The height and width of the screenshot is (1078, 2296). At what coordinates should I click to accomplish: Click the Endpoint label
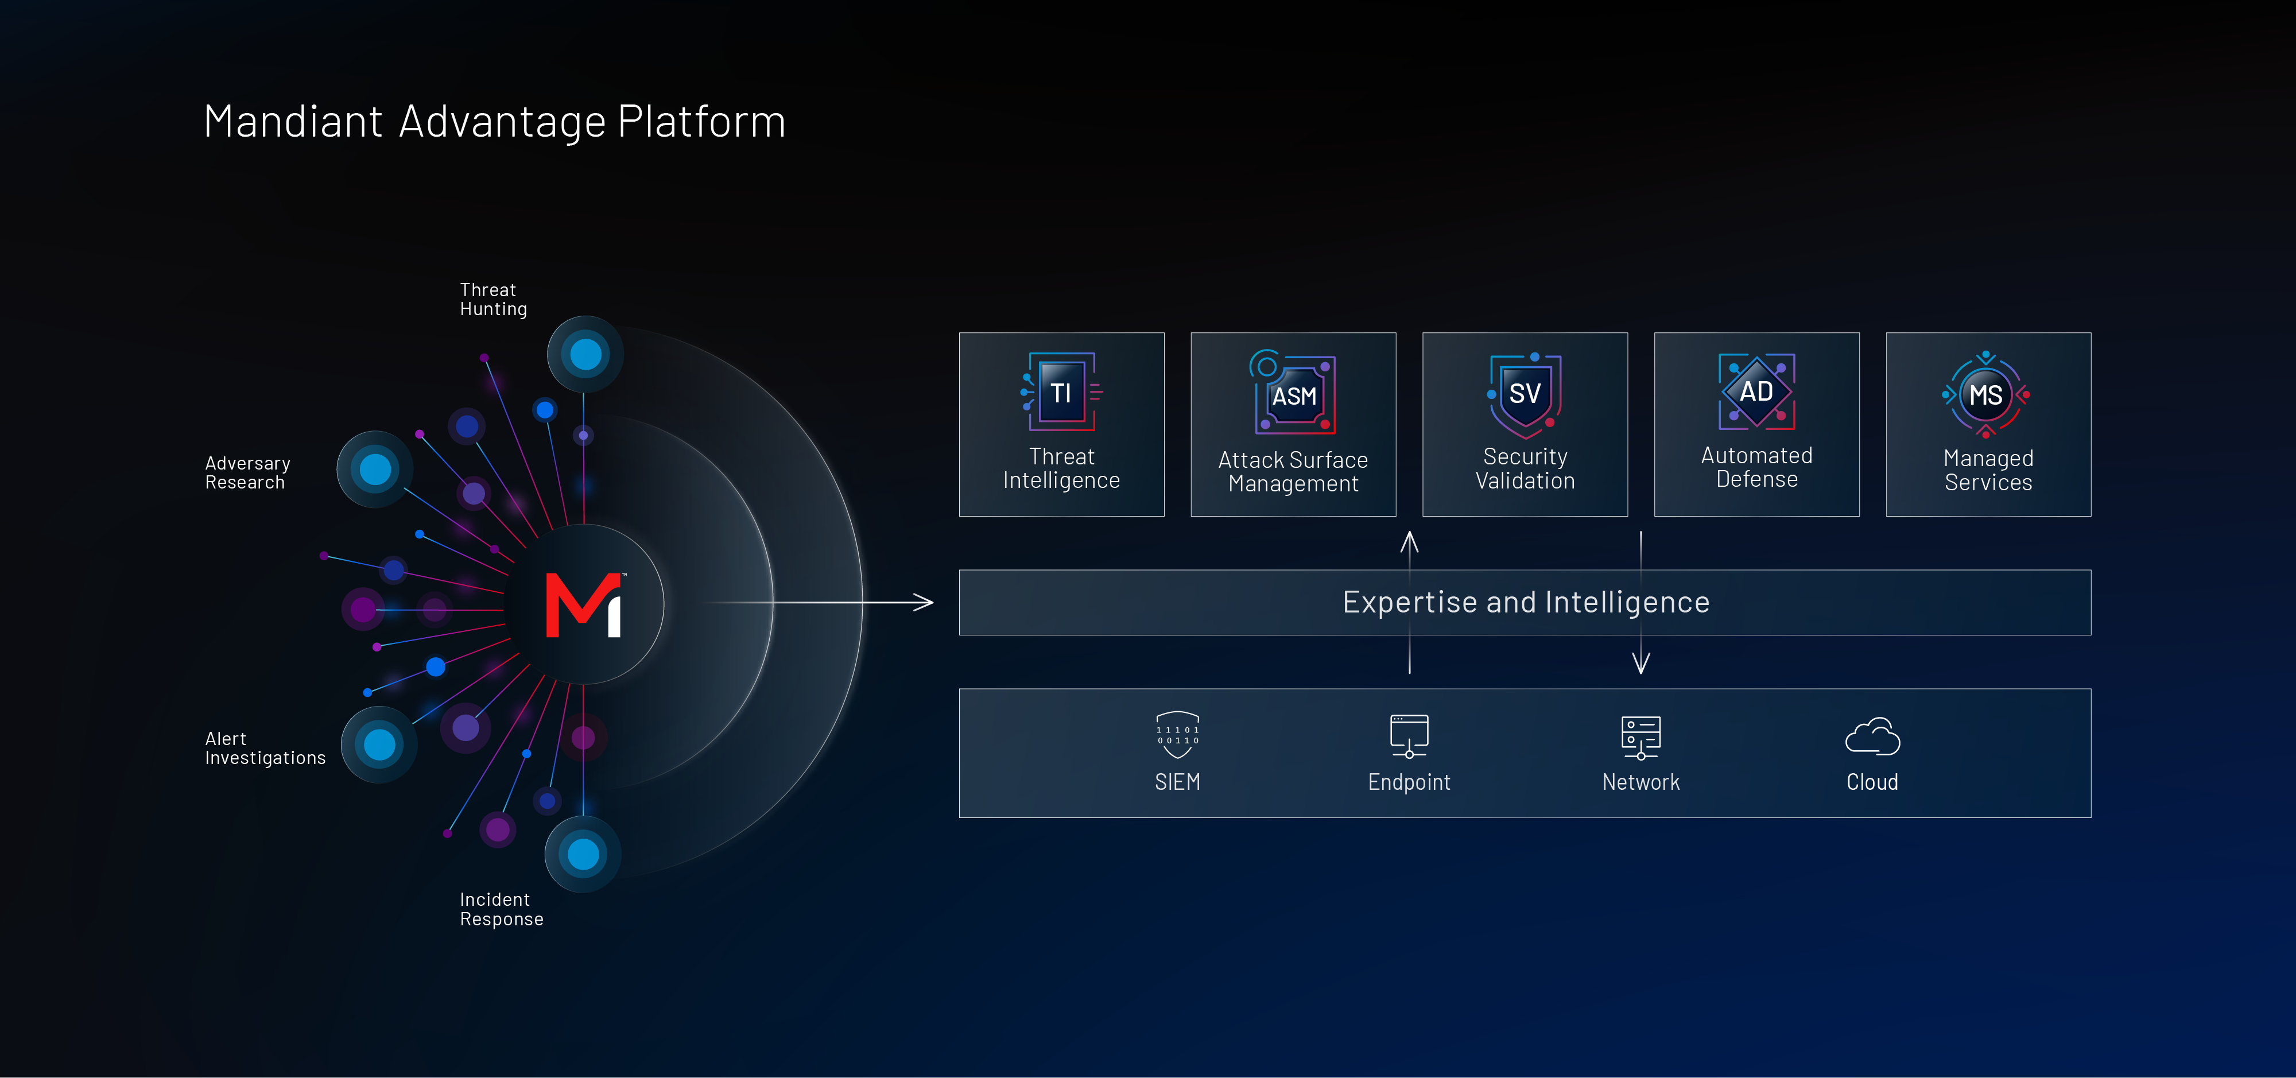[1409, 782]
